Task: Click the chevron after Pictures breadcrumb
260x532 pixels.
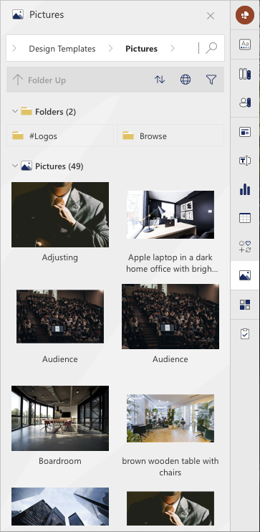Action: click(x=173, y=49)
